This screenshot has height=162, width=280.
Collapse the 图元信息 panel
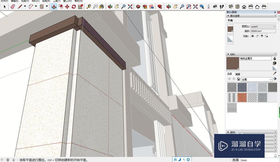pos(228,16)
